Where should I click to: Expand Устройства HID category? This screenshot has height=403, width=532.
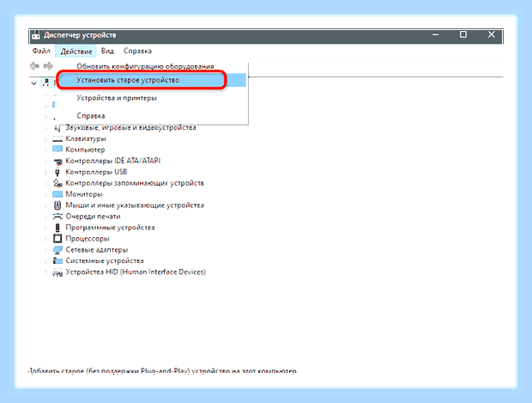point(45,272)
